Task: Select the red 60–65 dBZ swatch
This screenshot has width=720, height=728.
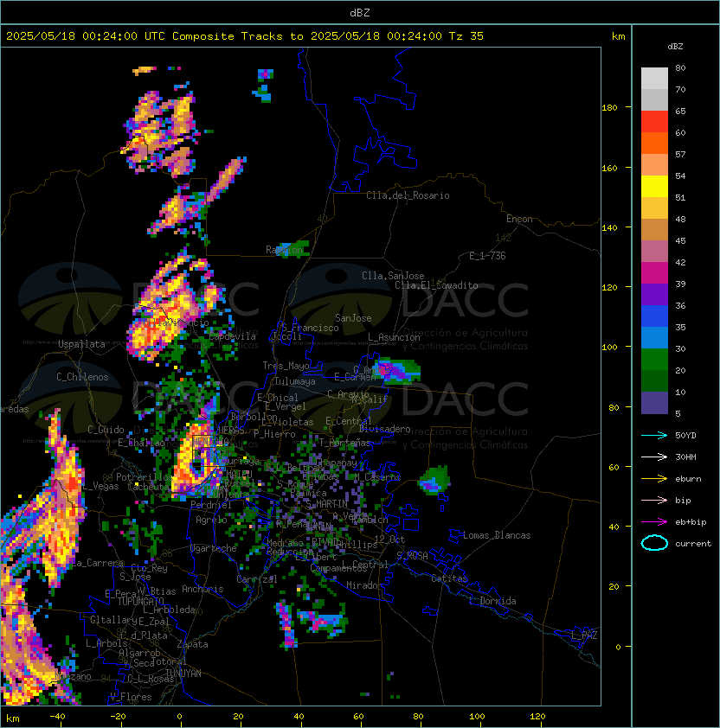Action: (654, 122)
